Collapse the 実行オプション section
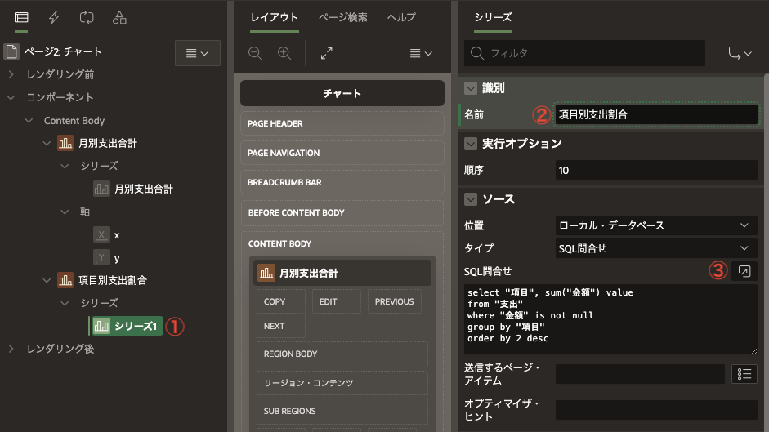The image size is (769, 432). (471, 144)
